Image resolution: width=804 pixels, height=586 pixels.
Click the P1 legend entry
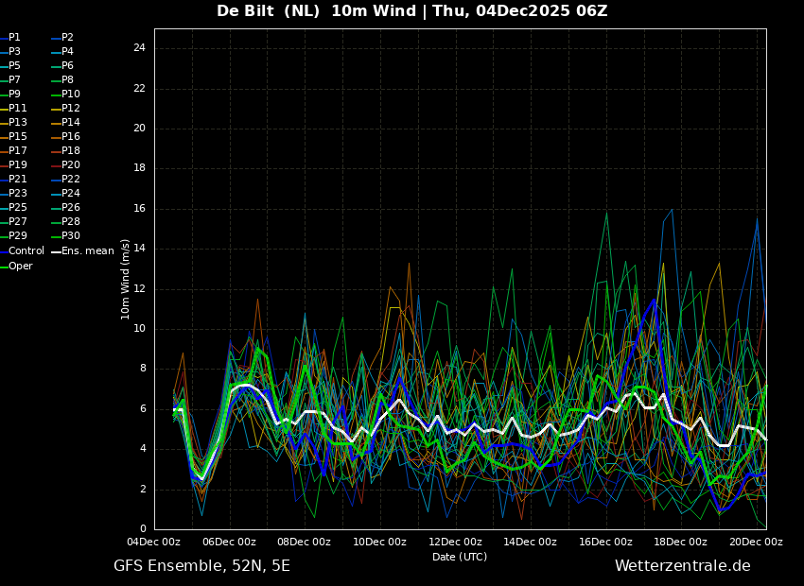[x=14, y=38]
